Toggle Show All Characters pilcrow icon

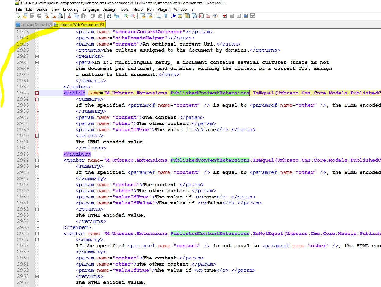[166, 16]
